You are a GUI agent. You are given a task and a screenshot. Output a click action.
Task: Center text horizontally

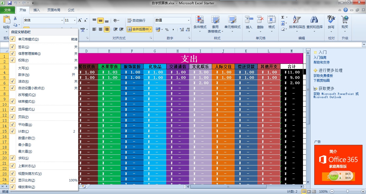click(101, 29)
